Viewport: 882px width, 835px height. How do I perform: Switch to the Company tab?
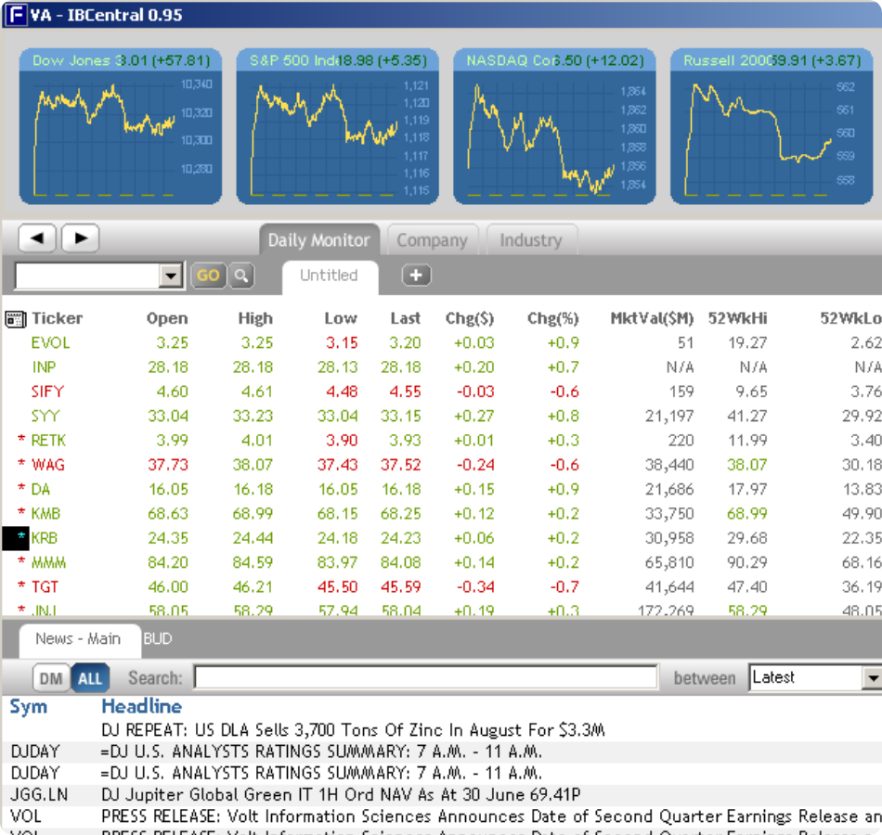tap(432, 240)
